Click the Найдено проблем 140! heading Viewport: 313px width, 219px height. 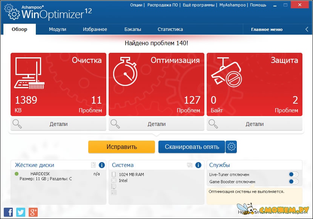point(156,43)
